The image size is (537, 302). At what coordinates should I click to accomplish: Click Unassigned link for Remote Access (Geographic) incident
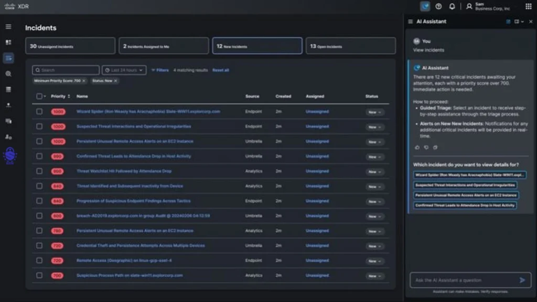pyautogui.click(x=317, y=261)
